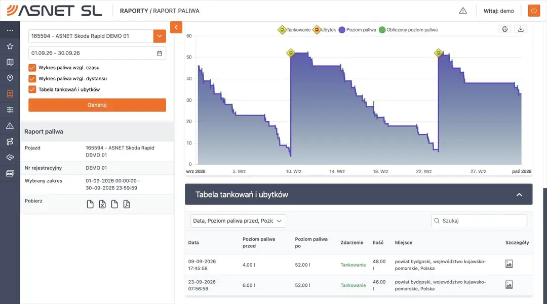Viewport: 547px width, 304px height.
Task: Sort table by 'Data' column header
Action: (193, 243)
